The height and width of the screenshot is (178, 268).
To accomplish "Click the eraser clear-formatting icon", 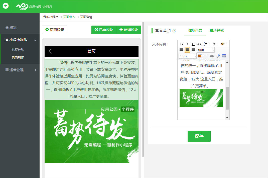I will coord(218,56).
